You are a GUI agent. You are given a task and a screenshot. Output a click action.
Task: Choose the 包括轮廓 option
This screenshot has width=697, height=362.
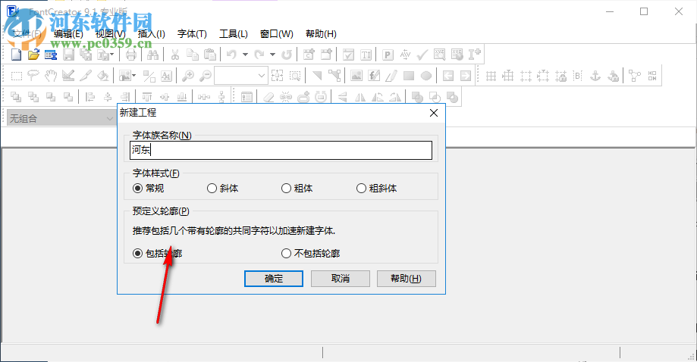coord(157,253)
